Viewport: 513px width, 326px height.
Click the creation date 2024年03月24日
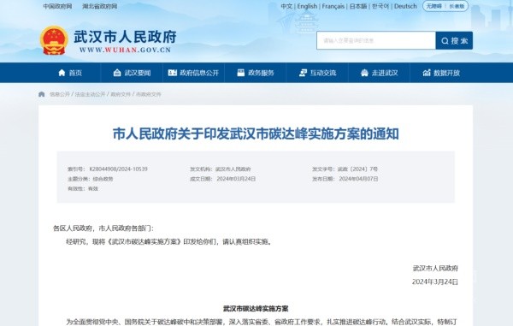click(x=236, y=179)
